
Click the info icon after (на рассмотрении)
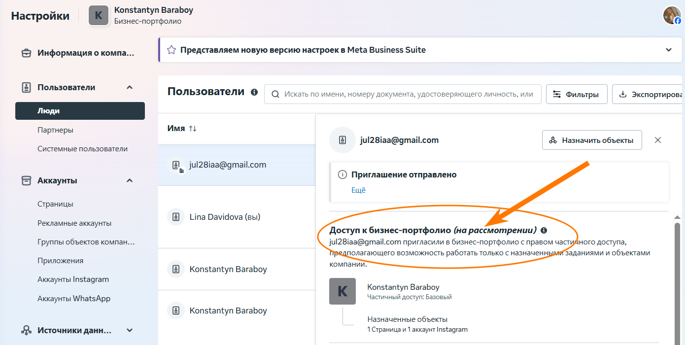coord(544,230)
